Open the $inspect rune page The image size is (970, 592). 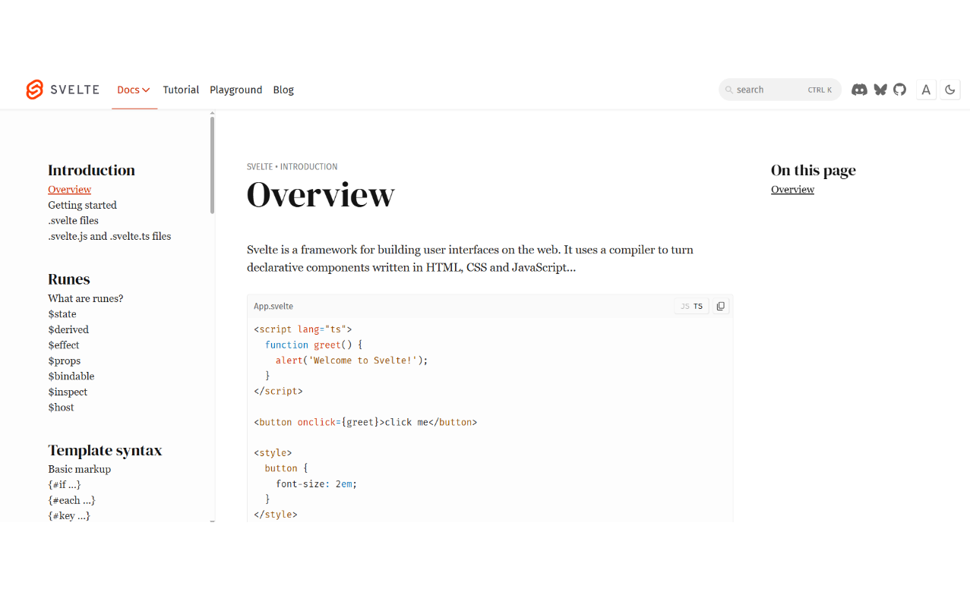[68, 392]
